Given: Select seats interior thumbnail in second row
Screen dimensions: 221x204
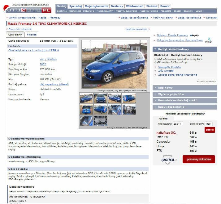Looking at the screenshot, I should point(115,110).
